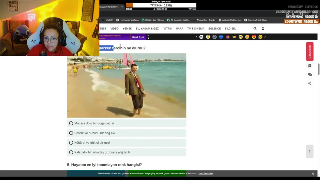320x180 pixels.
Task: Select 'Kültürel ve eğitici bir gezi' option
Action: tap(126, 142)
